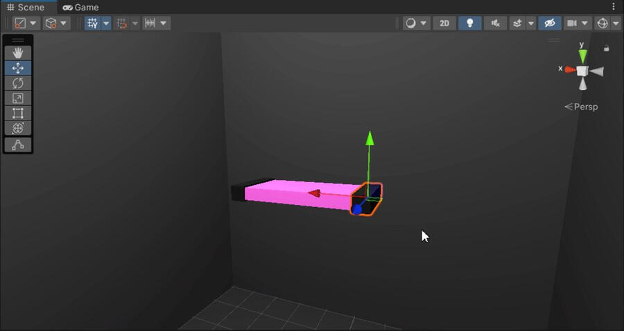This screenshot has height=331, width=624.
Task: Enable 2D view mode
Action: pos(444,23)
